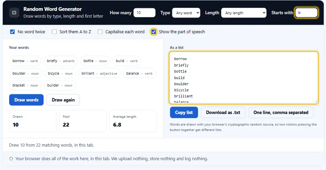Screen dimensions: 326x170
Task: Click the Pool 22 stat card
Action: [83, 121]
